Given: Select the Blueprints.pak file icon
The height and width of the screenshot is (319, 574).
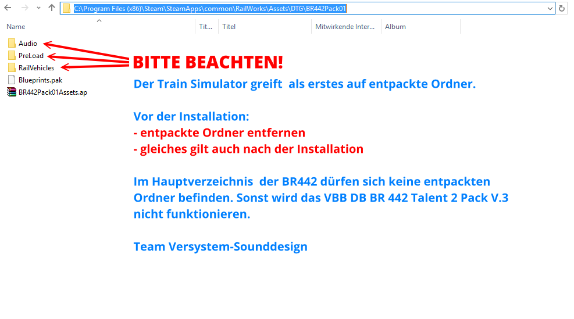Looking at the screenshot, I should pos(12,80).
